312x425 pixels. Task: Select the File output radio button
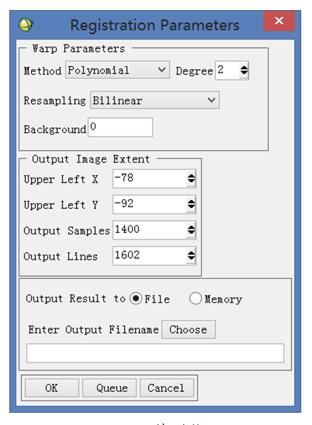tap(136, 298)
